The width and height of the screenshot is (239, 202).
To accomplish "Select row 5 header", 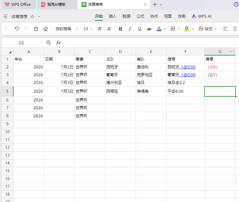I will click(x=7, y=91).
